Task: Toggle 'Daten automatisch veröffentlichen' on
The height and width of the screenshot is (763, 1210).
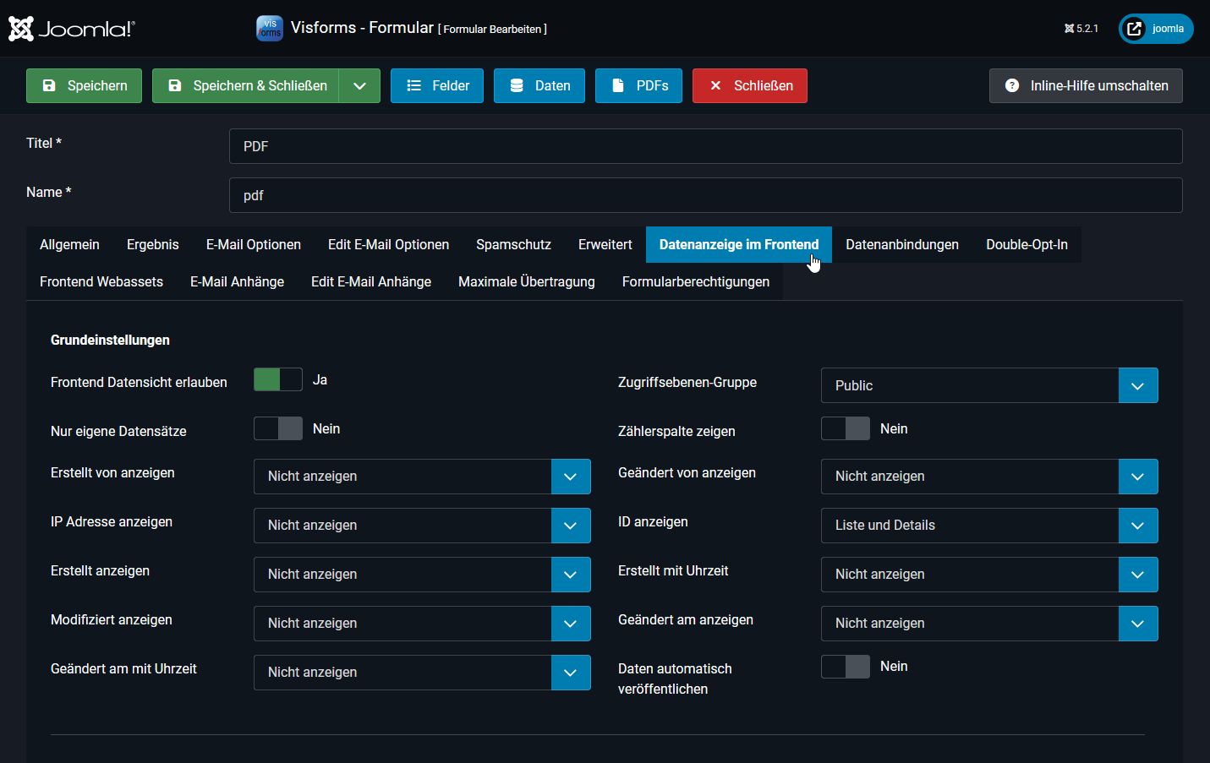Action: click(845, 667)
